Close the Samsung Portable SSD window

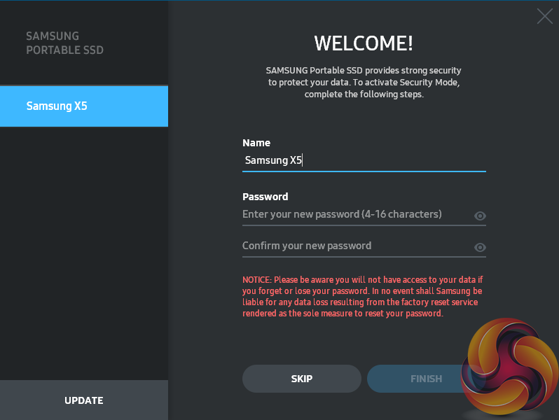pos(544,16)
